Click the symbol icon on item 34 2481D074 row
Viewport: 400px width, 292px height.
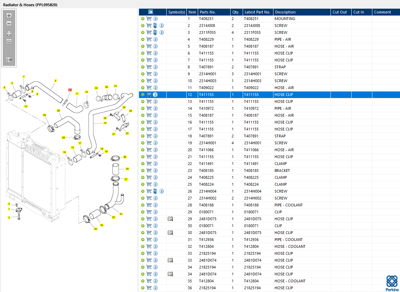[170, 274]
